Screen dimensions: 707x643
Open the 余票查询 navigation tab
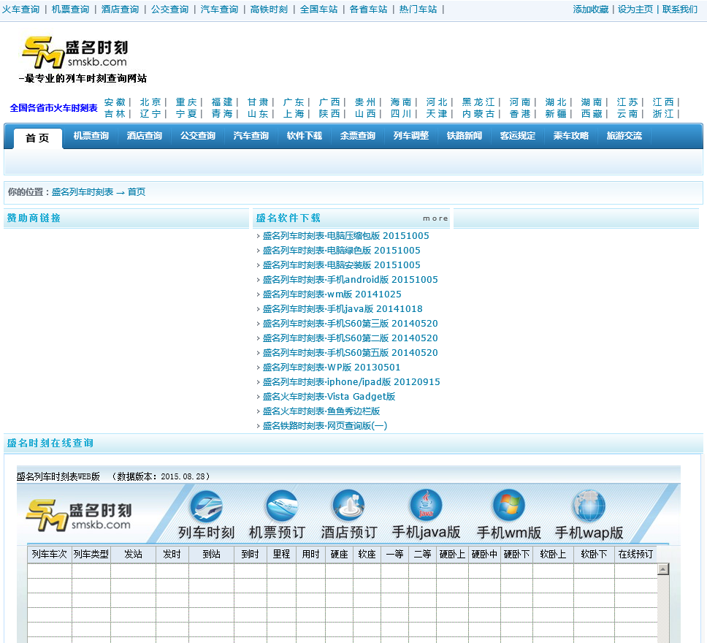click(x=358, y=136)
